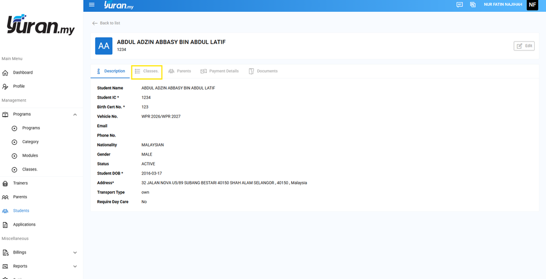The height and width of the screenshot is (279, 546).
Task: Click the Payment Details tab icon
Action: (x=203, y=71)
